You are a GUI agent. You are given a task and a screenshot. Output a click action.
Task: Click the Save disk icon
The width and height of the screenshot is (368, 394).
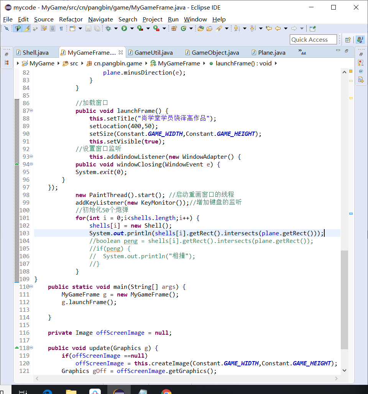(88, 28)
